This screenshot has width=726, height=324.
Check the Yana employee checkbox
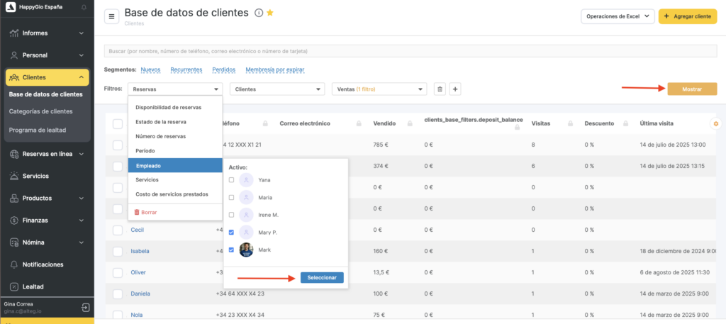tap(232, 180)
